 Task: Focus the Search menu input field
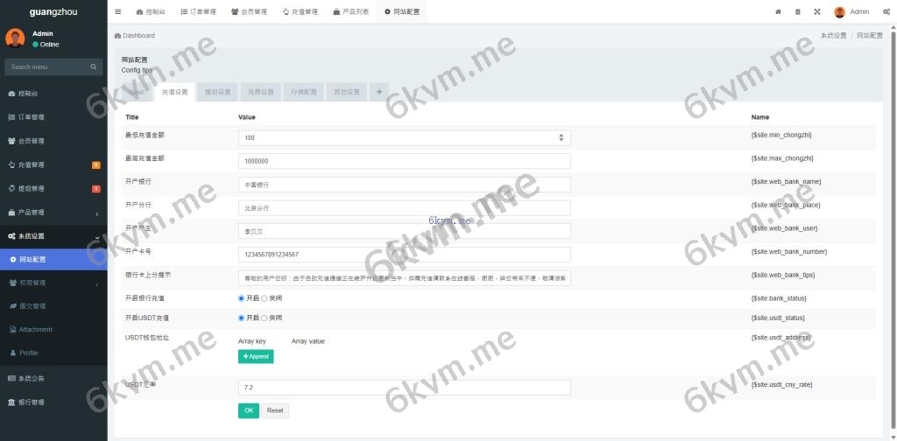tap(49, 66)
